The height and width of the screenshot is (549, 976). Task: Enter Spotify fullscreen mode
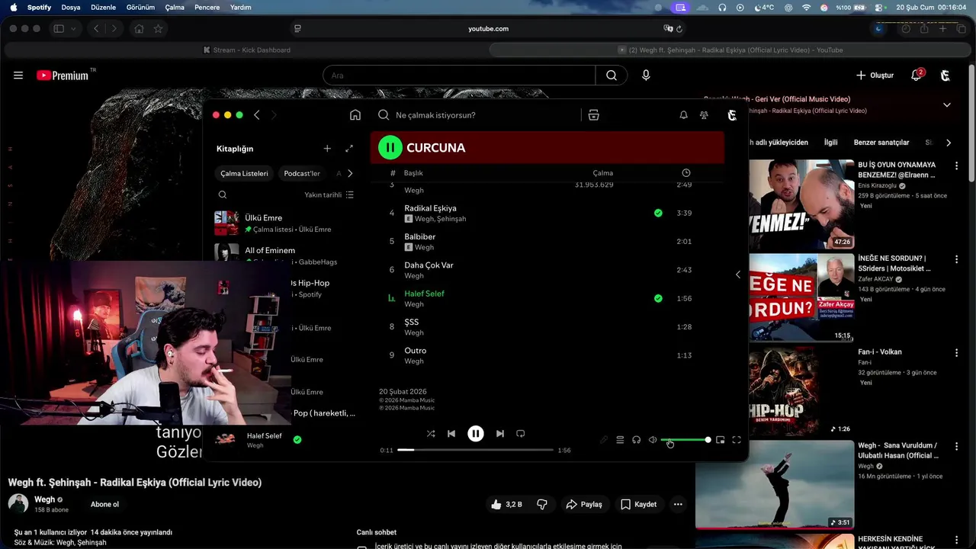737,440
